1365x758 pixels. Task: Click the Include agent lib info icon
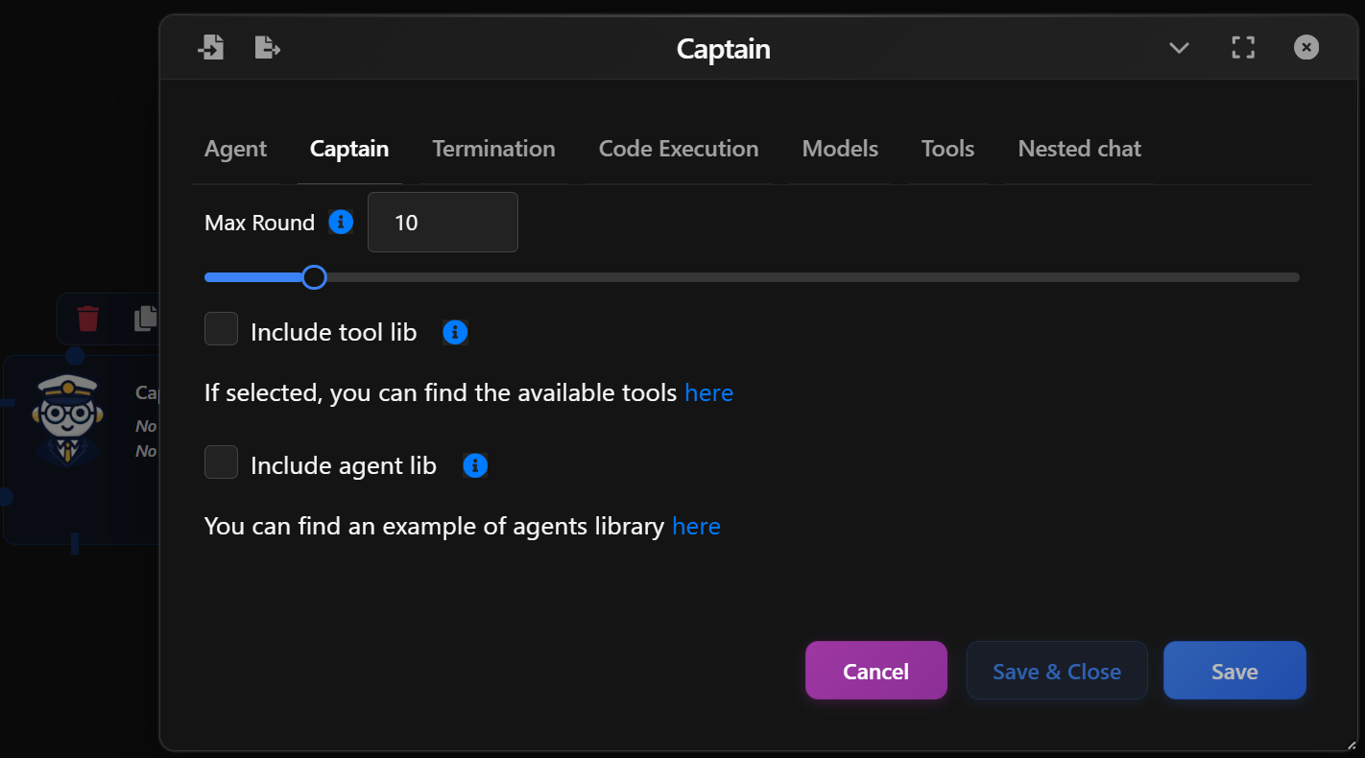(x=474, y=465)
